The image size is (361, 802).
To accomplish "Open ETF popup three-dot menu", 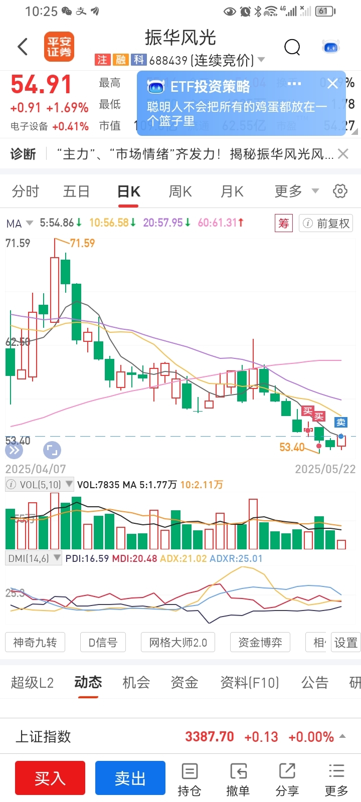I will pos(294,84).
